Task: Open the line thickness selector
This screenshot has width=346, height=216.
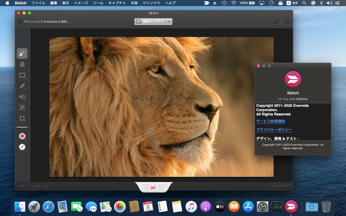Action: click(x=22, y=147)
